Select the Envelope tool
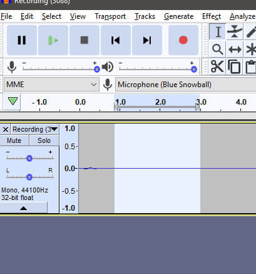Screen dimensions: 256x274 235,32
